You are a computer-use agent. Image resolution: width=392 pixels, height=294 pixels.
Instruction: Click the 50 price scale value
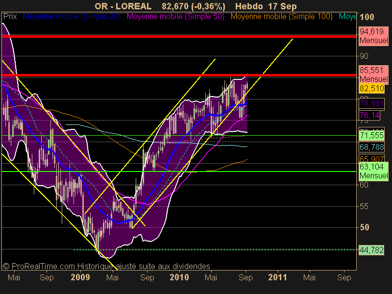click(364, 227)
